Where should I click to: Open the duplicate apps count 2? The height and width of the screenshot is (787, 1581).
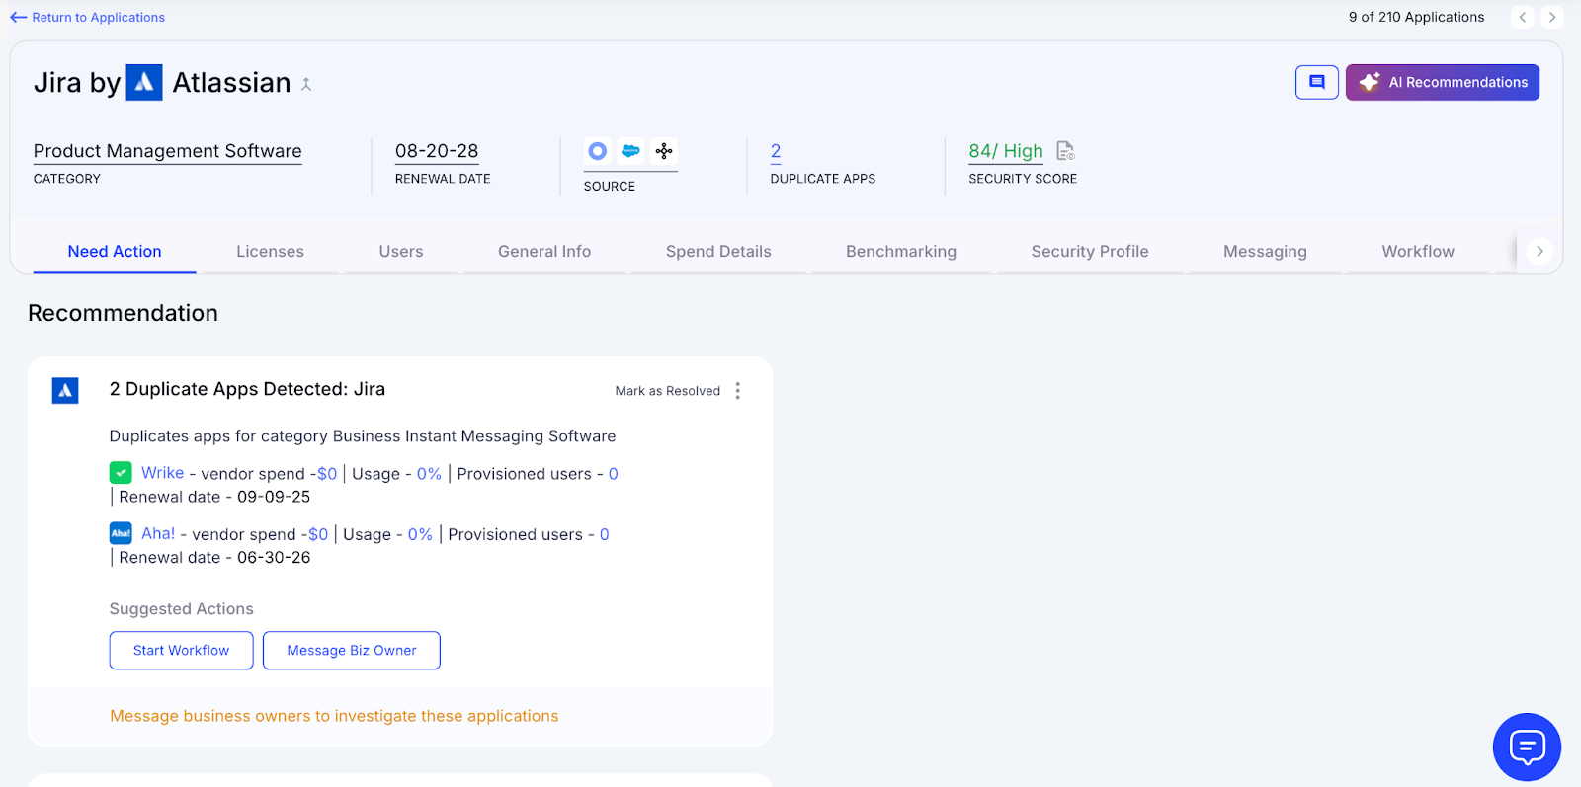click(x=776, y=151)
